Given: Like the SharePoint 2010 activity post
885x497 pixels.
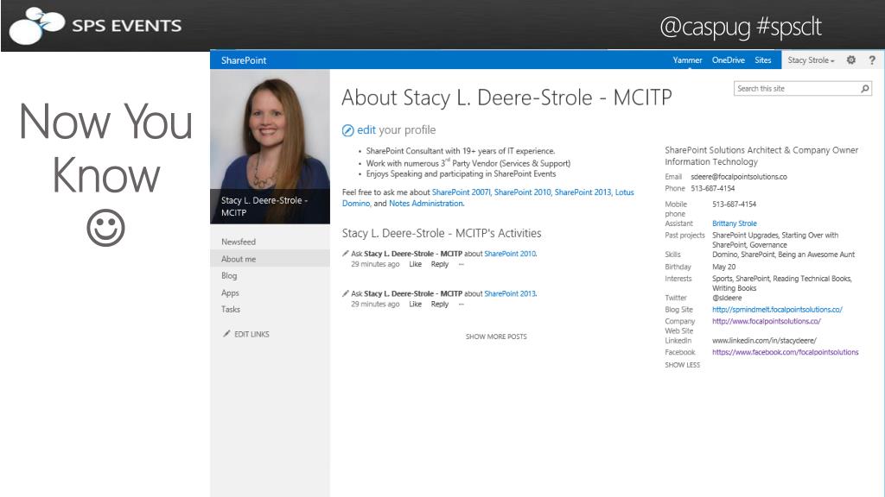Looking at the screenshot, I should (416, 264).
